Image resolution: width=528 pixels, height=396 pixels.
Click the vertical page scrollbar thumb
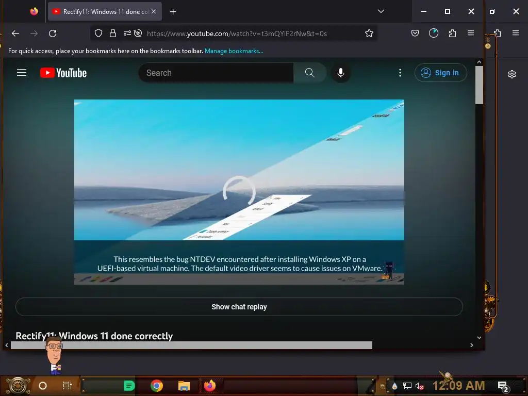[479, 85]
